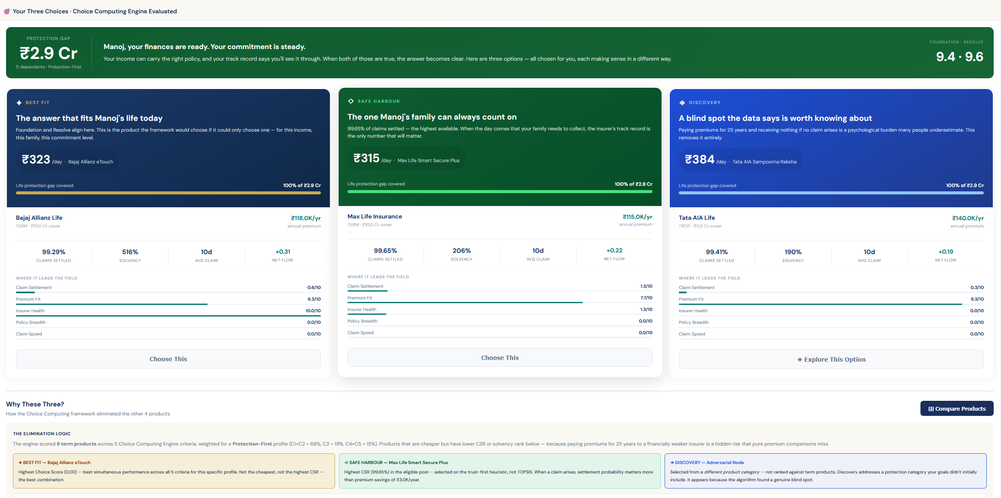Click the ₹384/day Tata AIA Sampoorna Raksha pill
Image resolution: width=1001 pixels, height=498 pixels.
tap(740, 160)
